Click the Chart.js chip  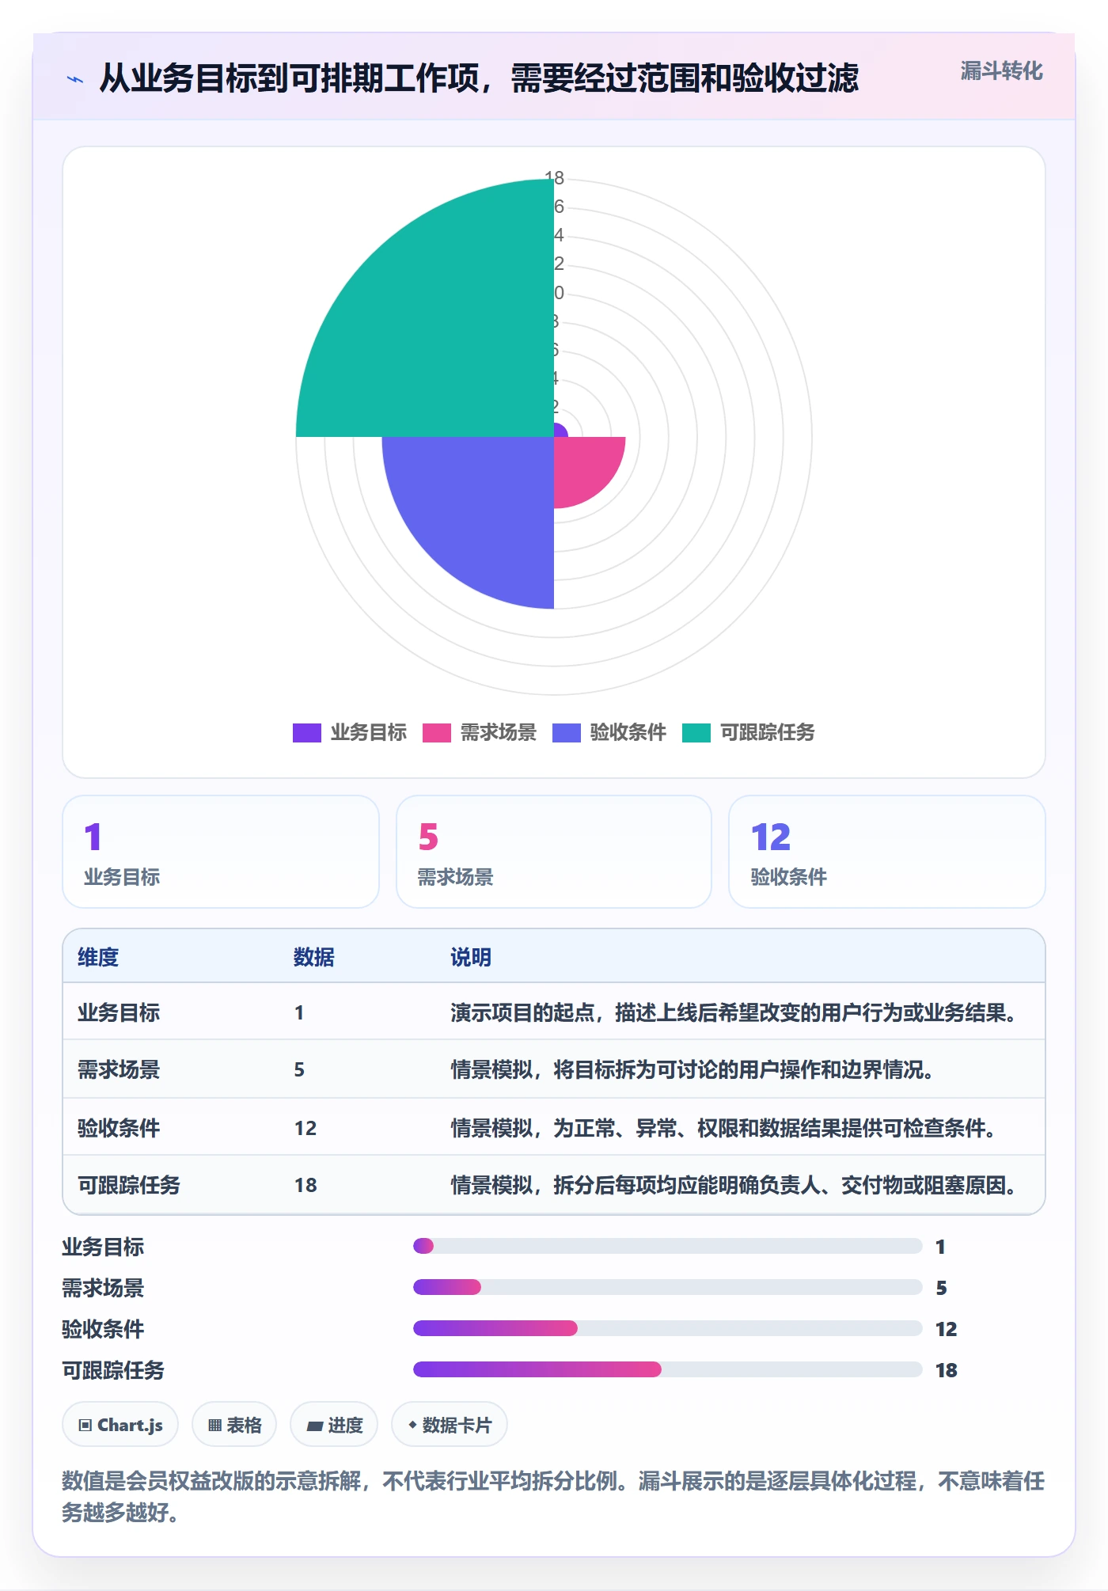[120, 1425]
